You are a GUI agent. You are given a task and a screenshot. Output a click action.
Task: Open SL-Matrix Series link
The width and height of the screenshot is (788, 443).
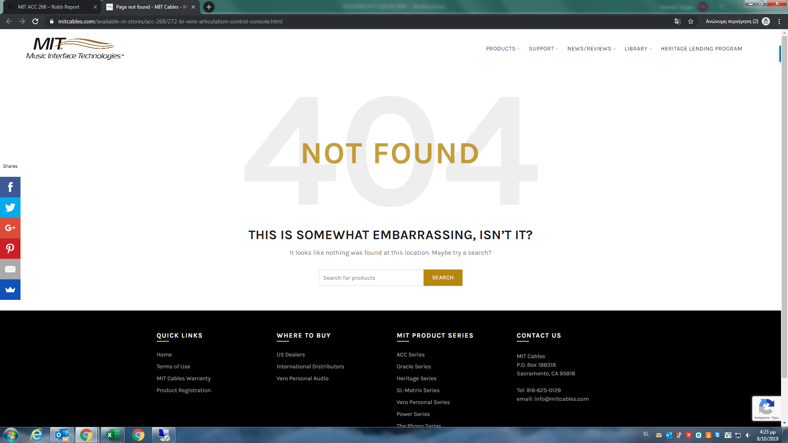coord(418,390)
